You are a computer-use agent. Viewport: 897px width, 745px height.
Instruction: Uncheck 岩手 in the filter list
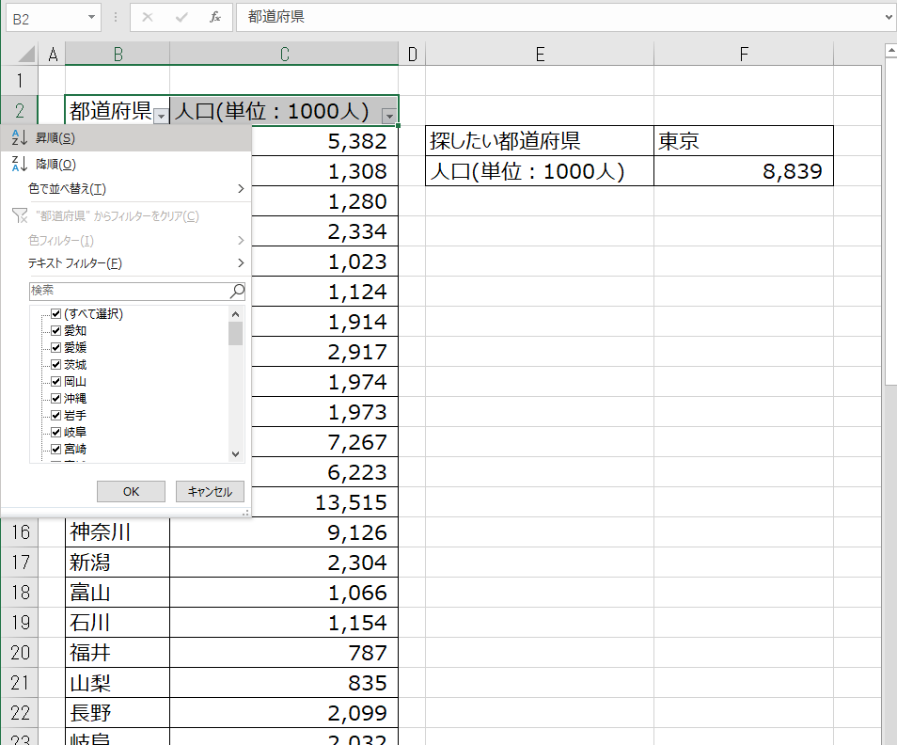[x=57, y=415]
